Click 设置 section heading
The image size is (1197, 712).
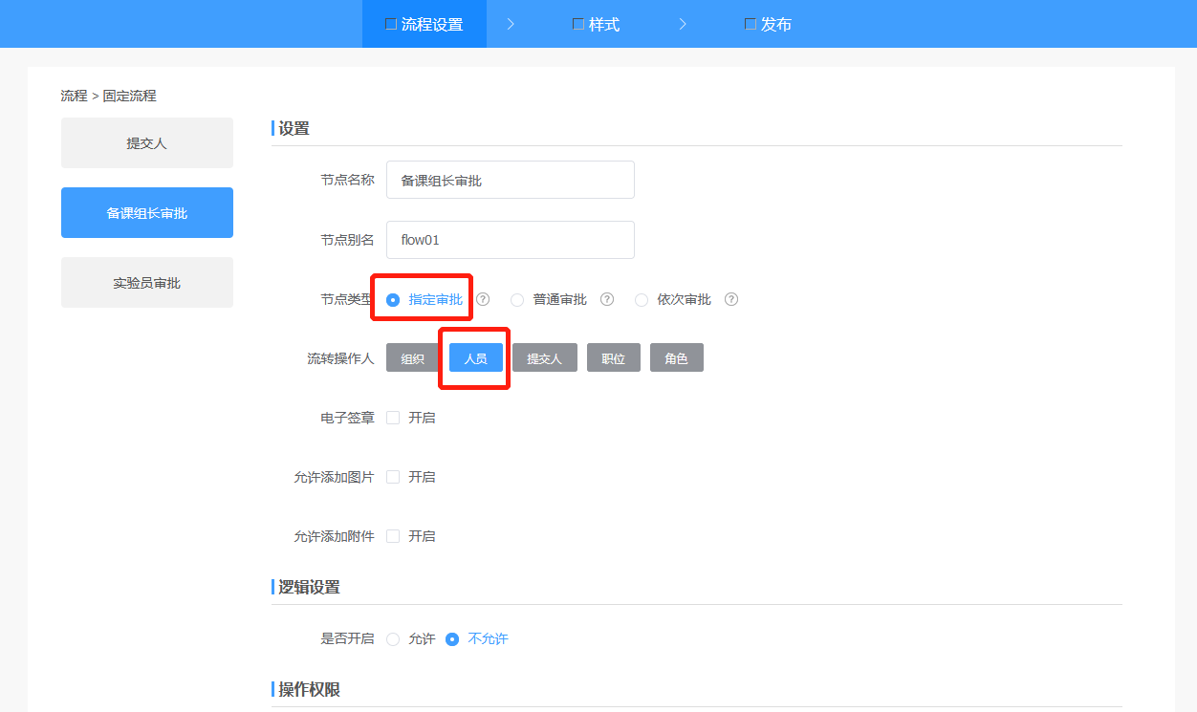[x=294, y=128]
